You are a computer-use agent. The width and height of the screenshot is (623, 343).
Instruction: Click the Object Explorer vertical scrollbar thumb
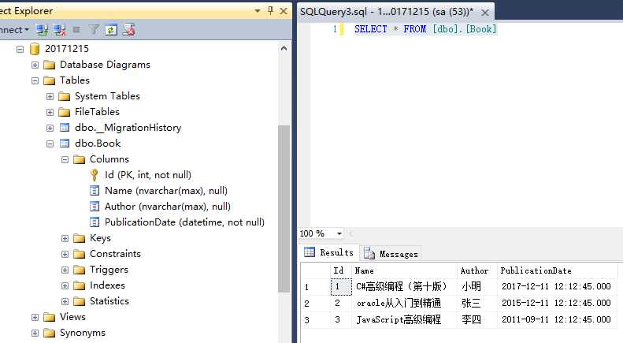coord(284,209)
